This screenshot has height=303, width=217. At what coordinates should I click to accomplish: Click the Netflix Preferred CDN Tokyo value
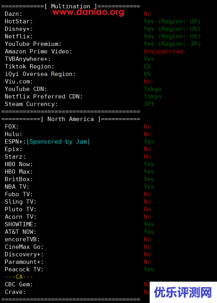click(152, 97)
